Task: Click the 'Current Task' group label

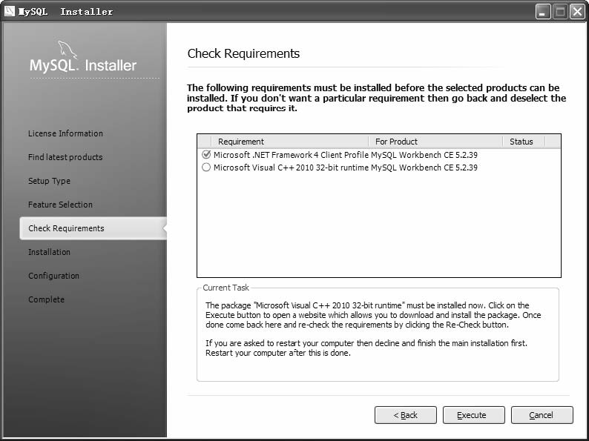Action: pos(226,288)
